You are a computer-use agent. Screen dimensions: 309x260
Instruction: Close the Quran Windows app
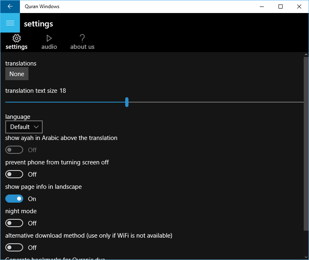tap(299, 7)
